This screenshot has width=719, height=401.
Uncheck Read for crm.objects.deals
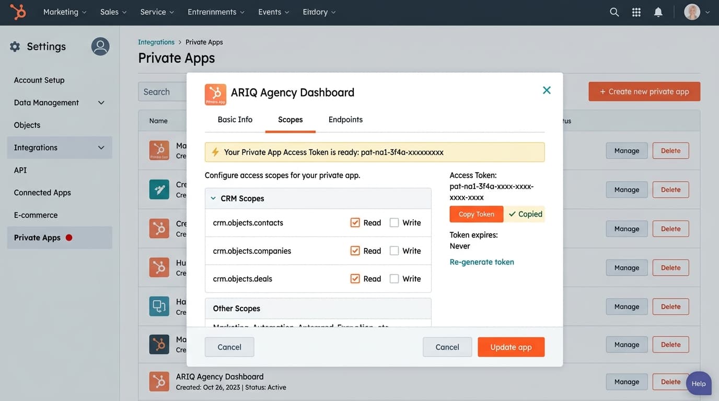355,279
